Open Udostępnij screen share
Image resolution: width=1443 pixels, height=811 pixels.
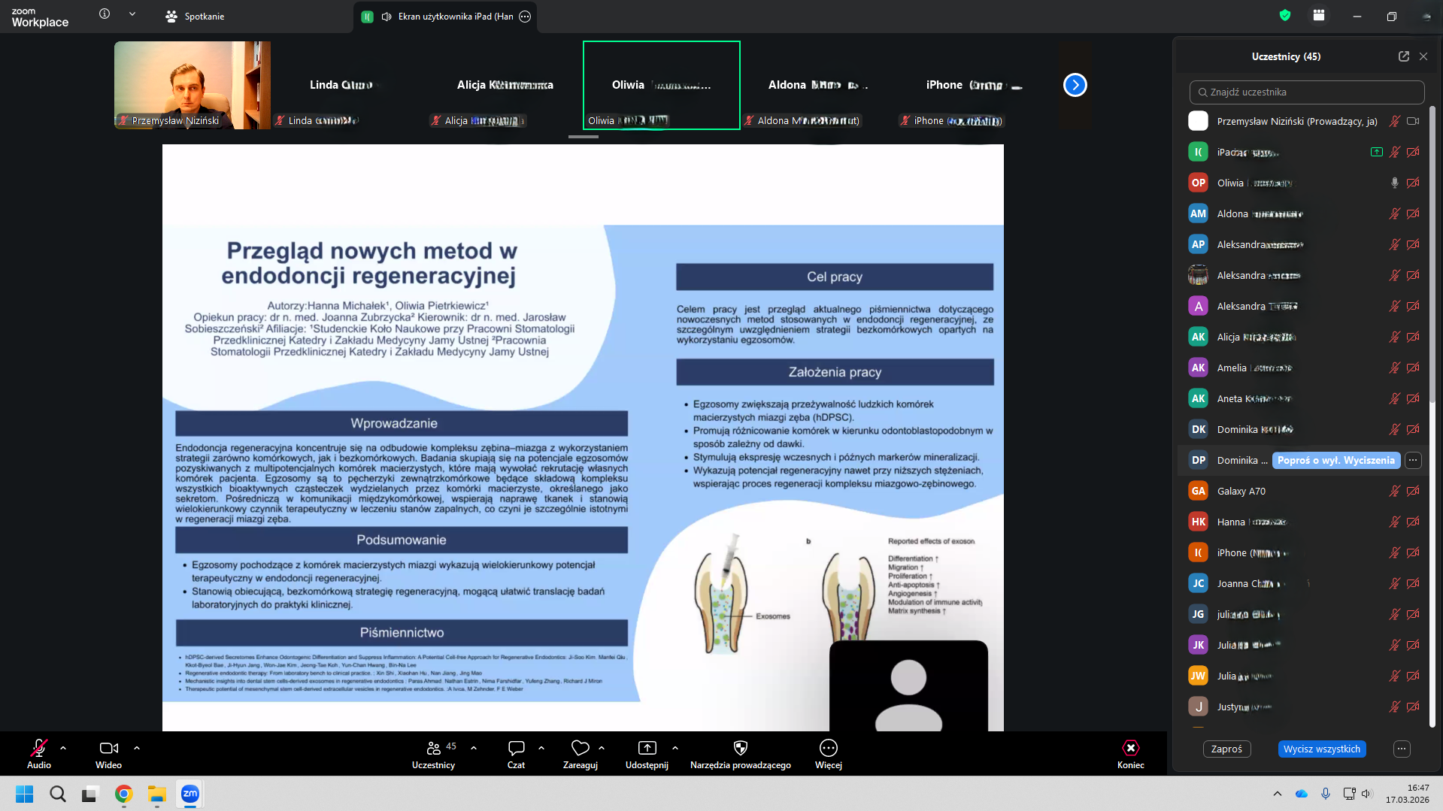pos(647,754)
